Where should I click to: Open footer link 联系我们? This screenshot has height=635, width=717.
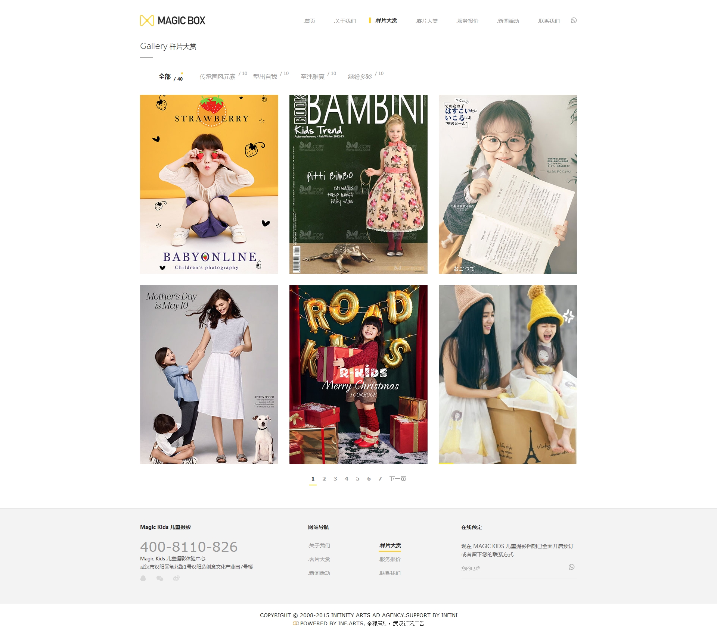pyautogui.click(x=390, y=573)
